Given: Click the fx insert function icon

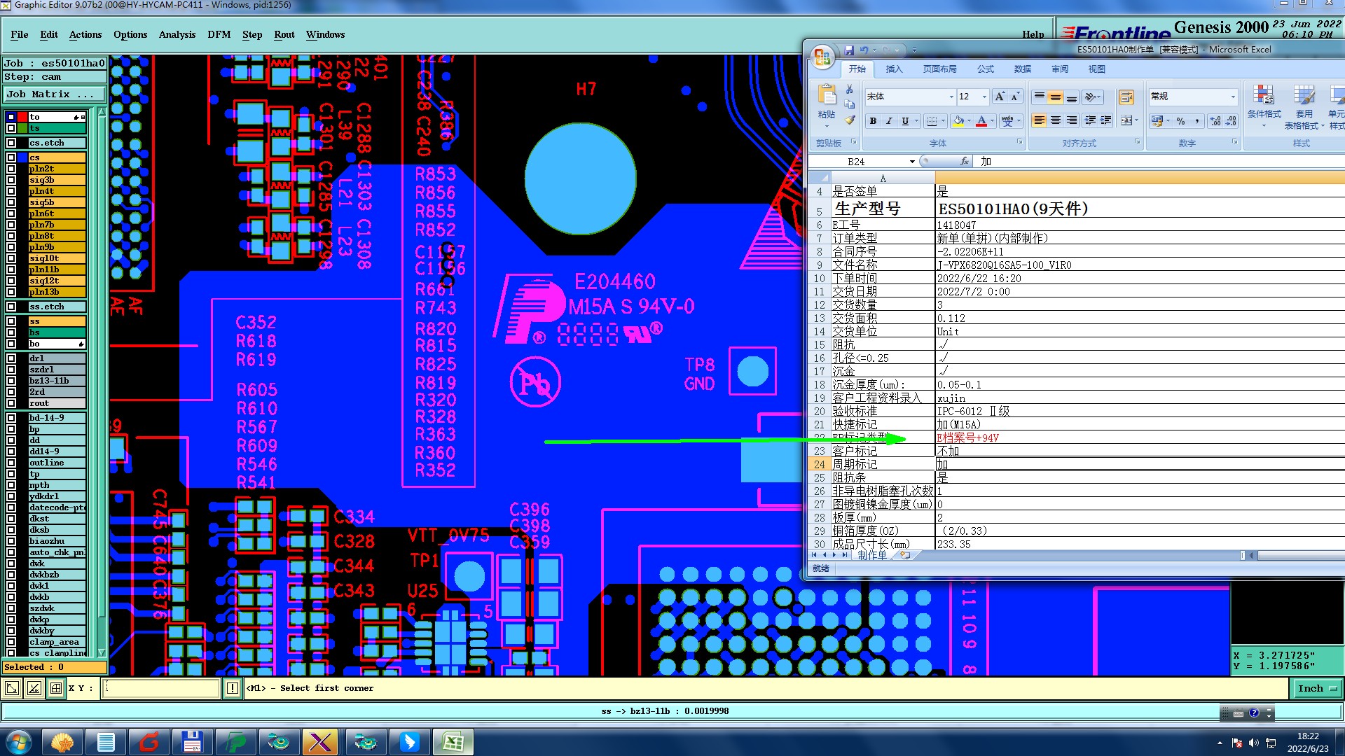Looking at the screenshot, I should 964,161.
